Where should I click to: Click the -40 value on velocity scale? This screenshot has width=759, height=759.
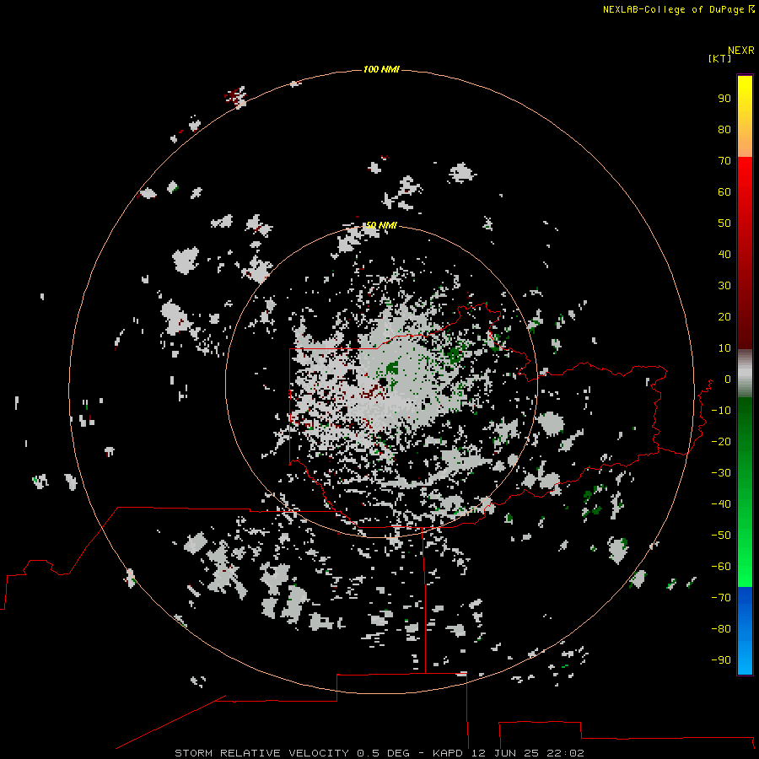click(x=721, y=504)
